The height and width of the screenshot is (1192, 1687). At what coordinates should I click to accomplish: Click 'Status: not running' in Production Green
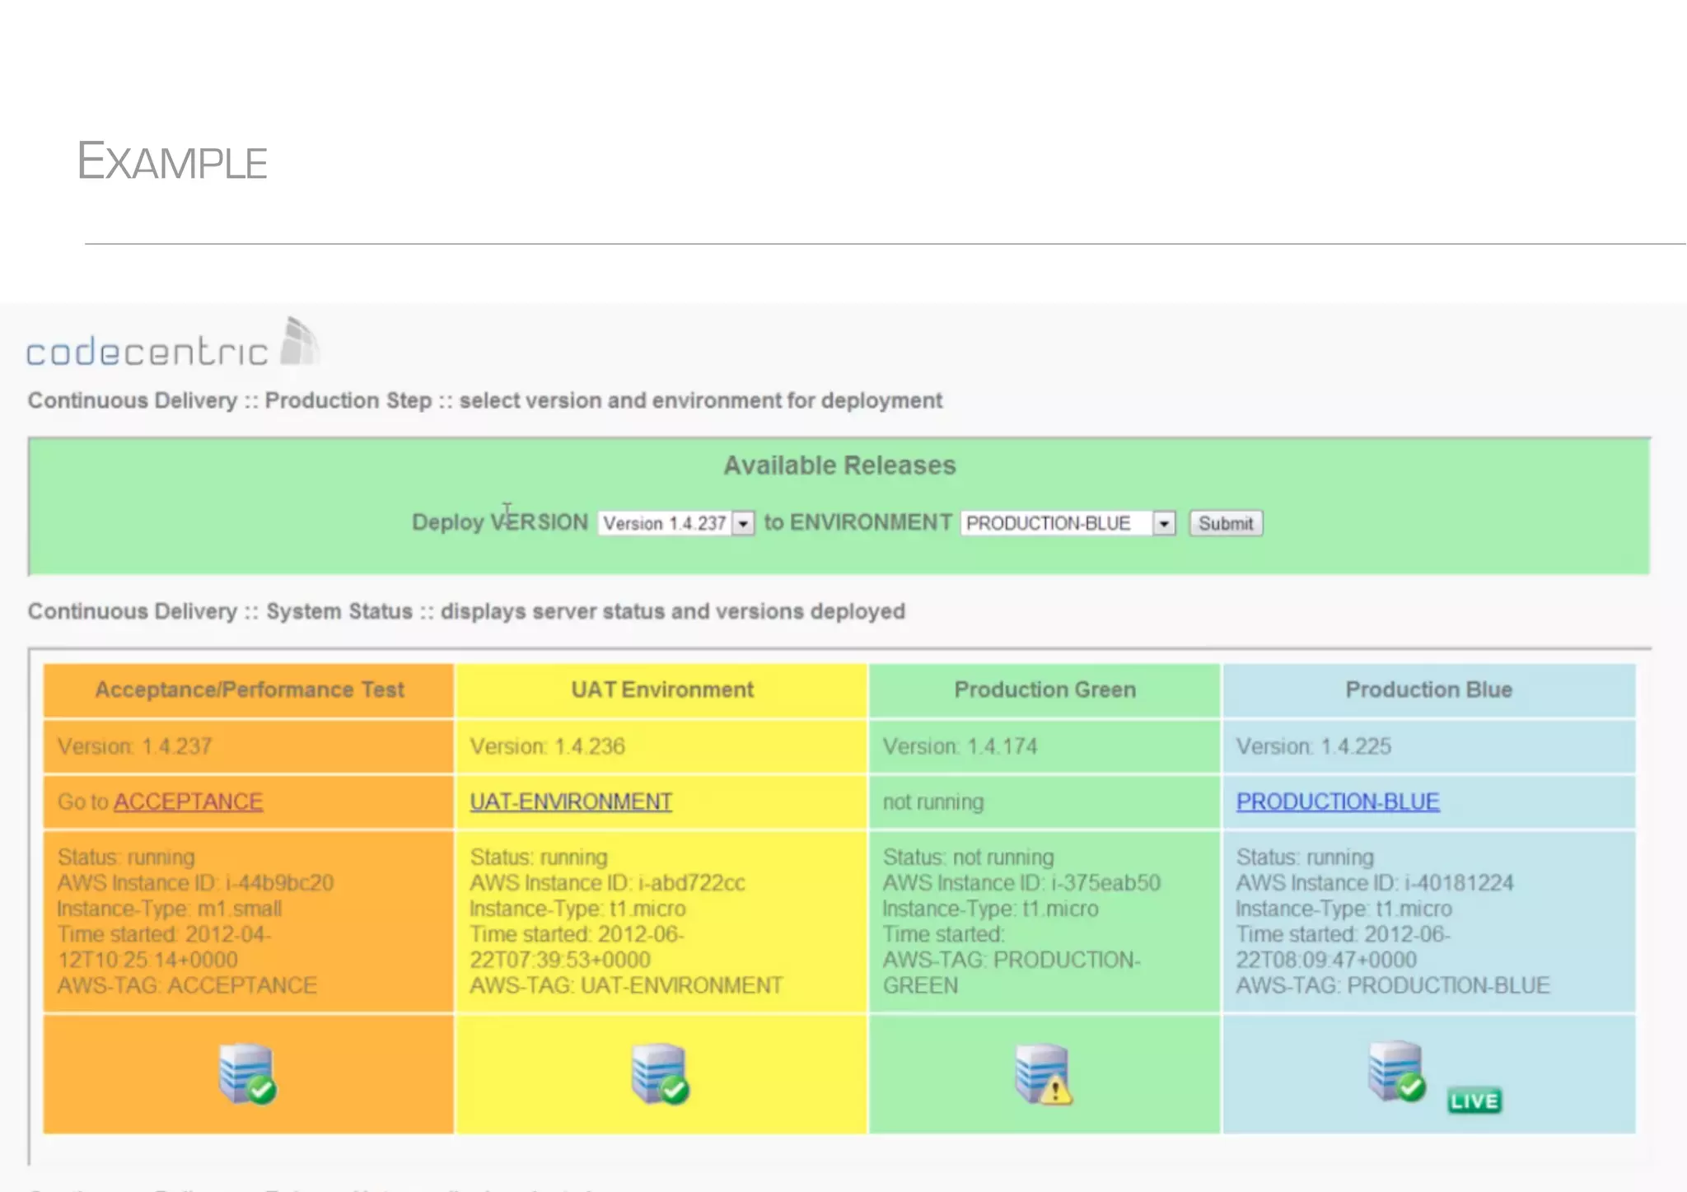tap(968, 858)
